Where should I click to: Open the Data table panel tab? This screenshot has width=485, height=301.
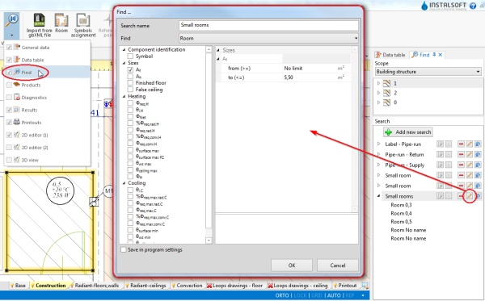point(390,55)
